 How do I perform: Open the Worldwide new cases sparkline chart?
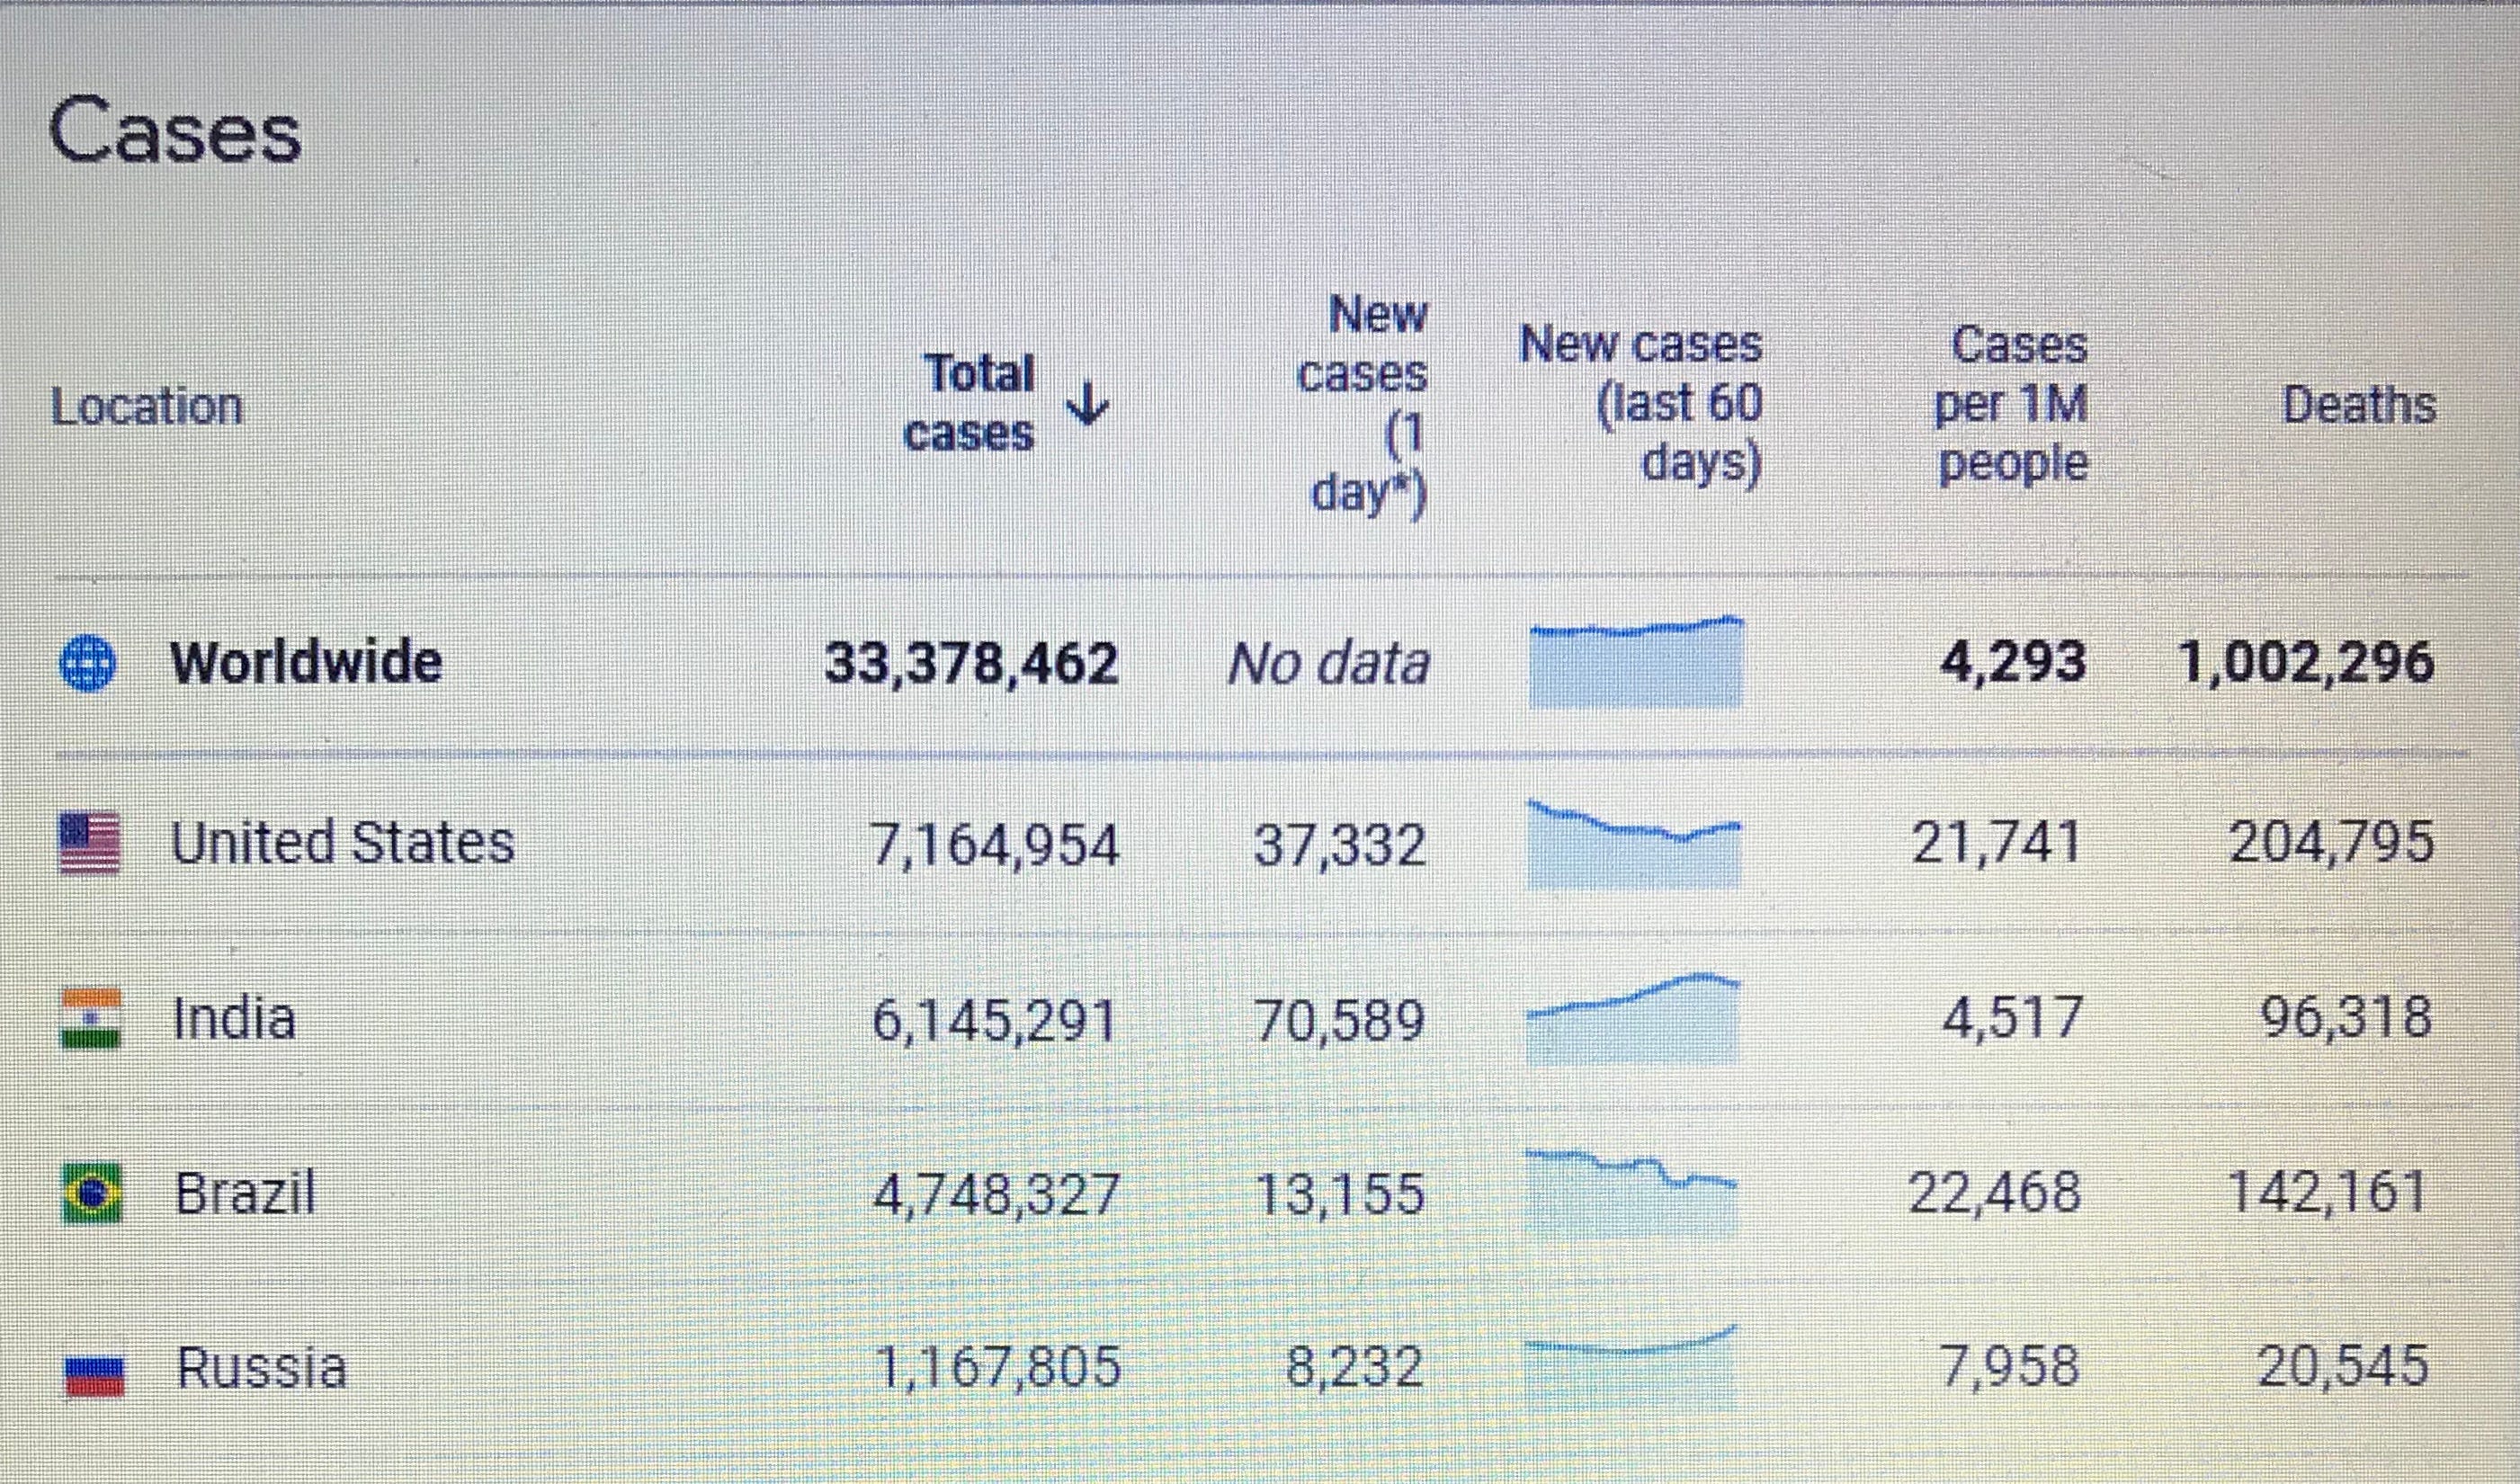point(1636,662)
